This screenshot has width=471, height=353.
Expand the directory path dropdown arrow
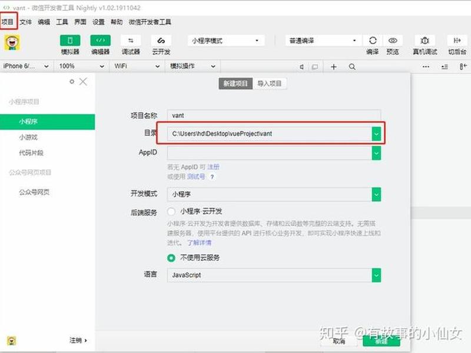pos(376,134)
